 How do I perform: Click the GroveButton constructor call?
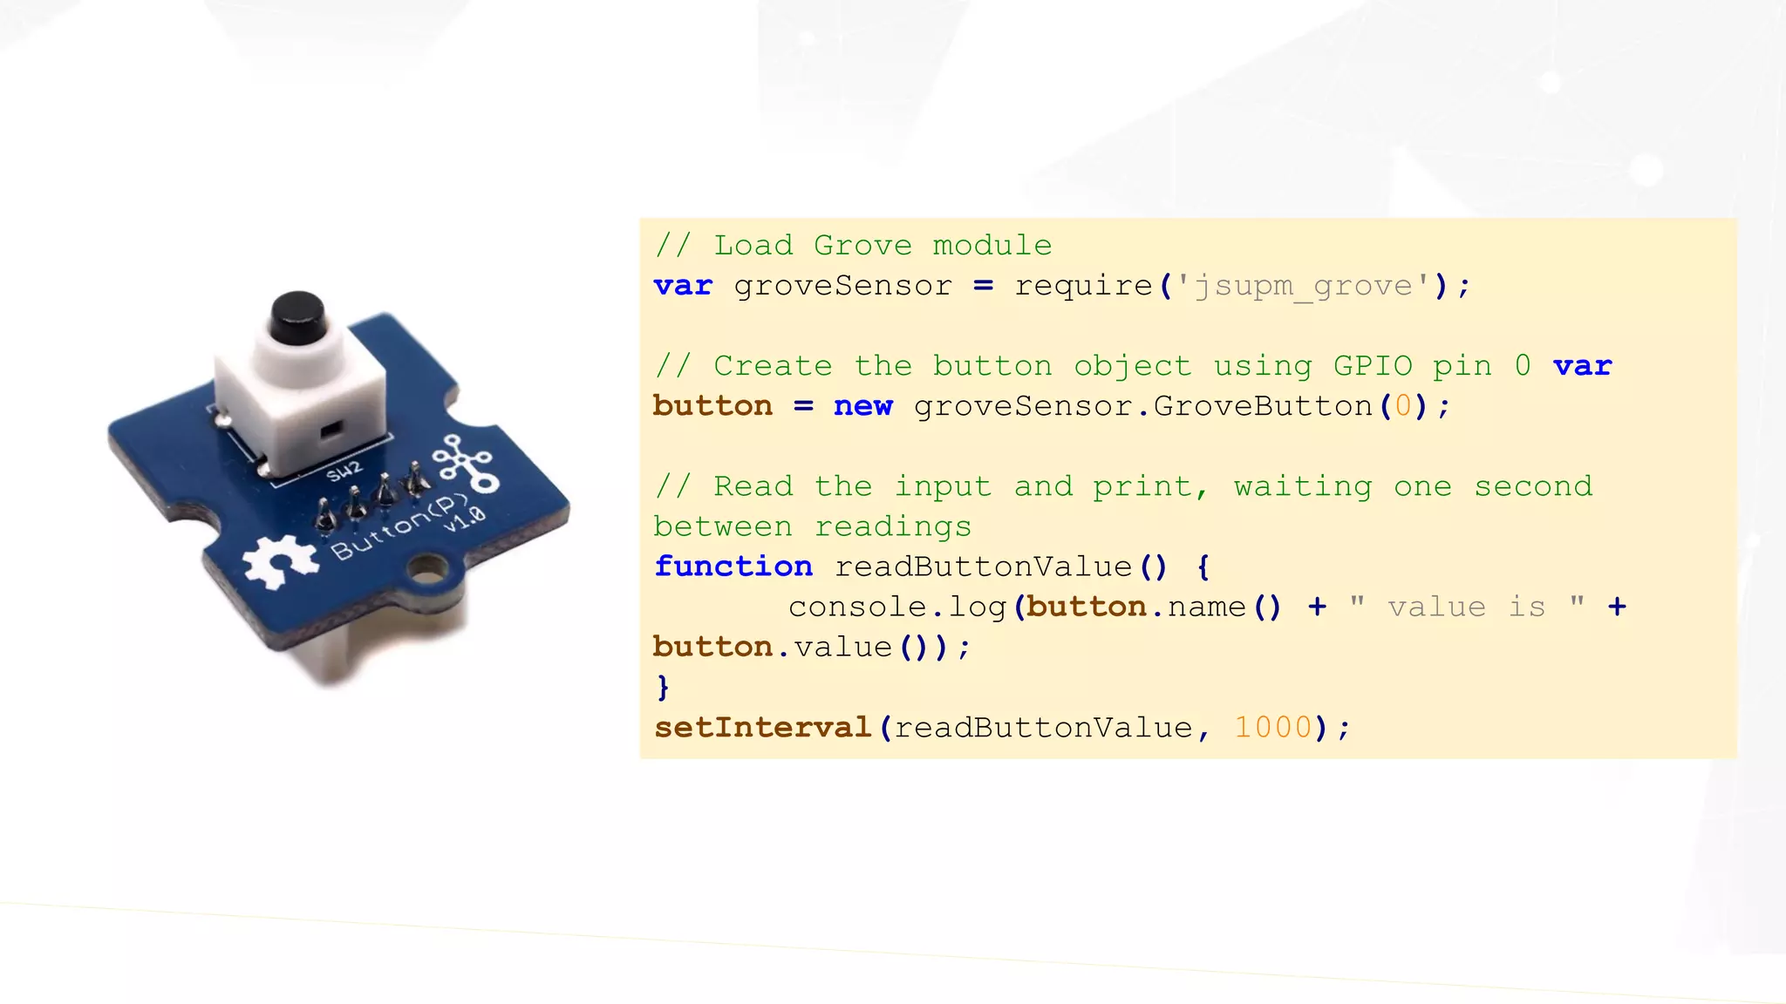coord(1263,406)
